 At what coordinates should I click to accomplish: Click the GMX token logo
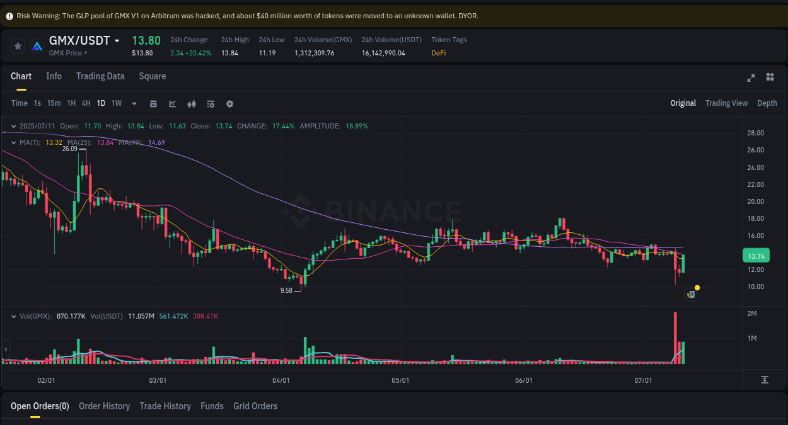(x=37, y=45)
